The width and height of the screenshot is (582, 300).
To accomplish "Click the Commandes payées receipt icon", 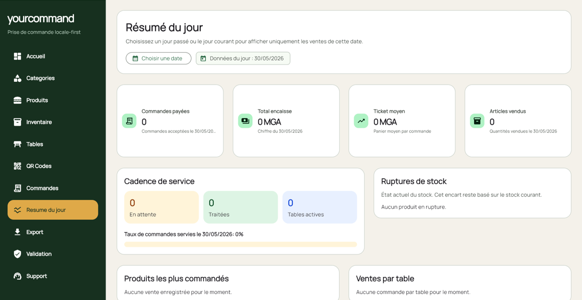I will (129, 121).
